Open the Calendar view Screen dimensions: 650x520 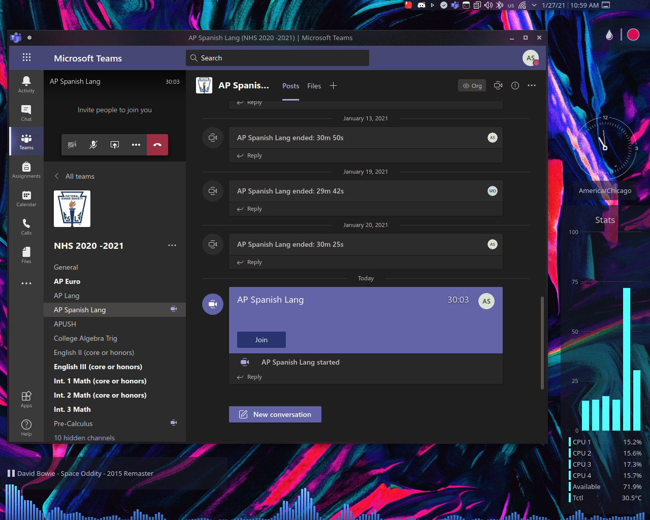tap(26, 198)
